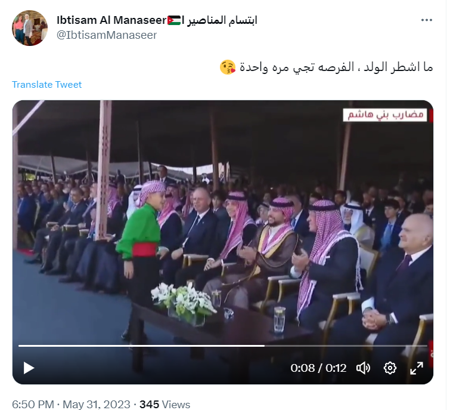Click the 345 Views counter
450x410 pixels.
[x=165, y=404]
